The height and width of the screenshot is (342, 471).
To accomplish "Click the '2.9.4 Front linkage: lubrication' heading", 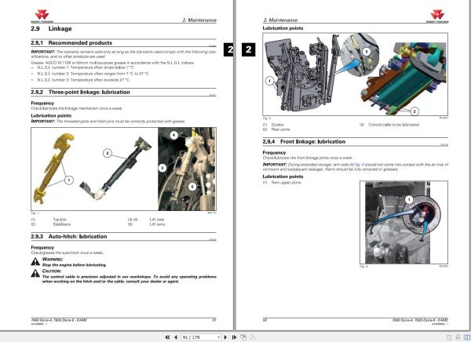I will click(304, 142).
